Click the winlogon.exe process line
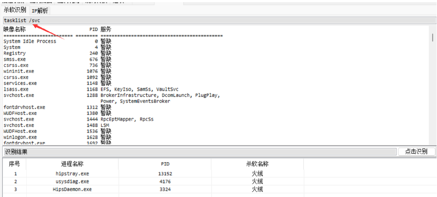This screenshot has height=197, width=437. coord(57,137)
